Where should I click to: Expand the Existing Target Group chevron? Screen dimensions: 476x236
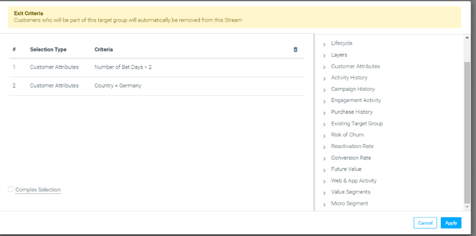pyautogui.click(x=324, y=124)
